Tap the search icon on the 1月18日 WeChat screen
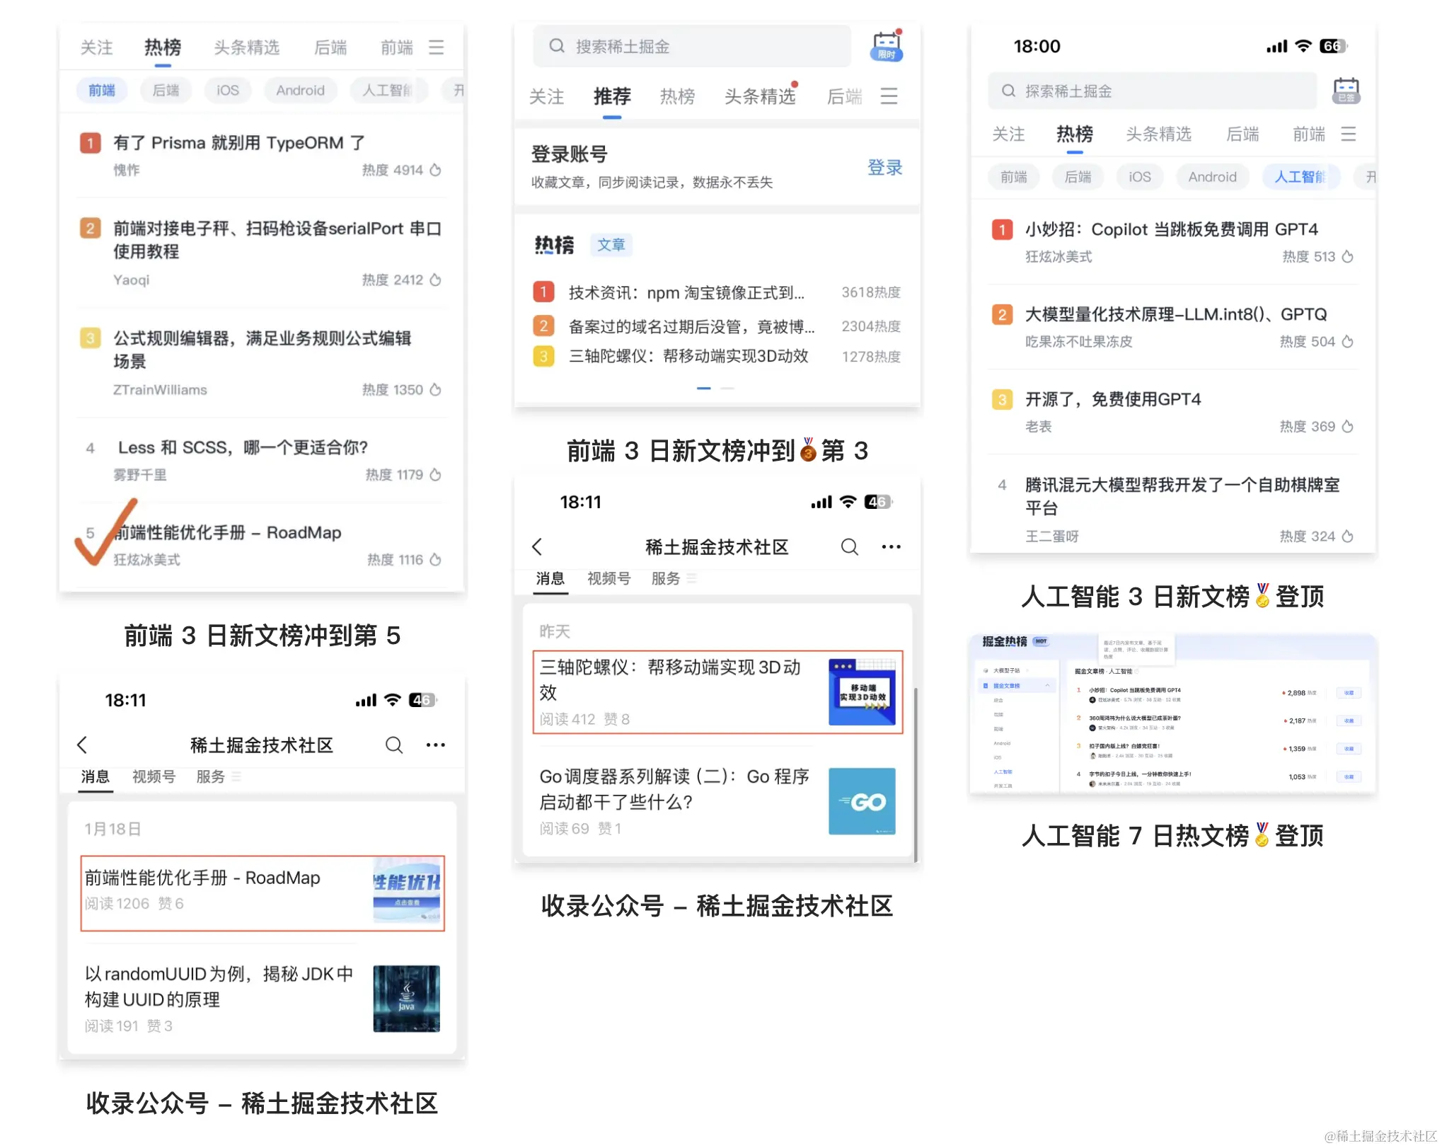 [394, 745]
